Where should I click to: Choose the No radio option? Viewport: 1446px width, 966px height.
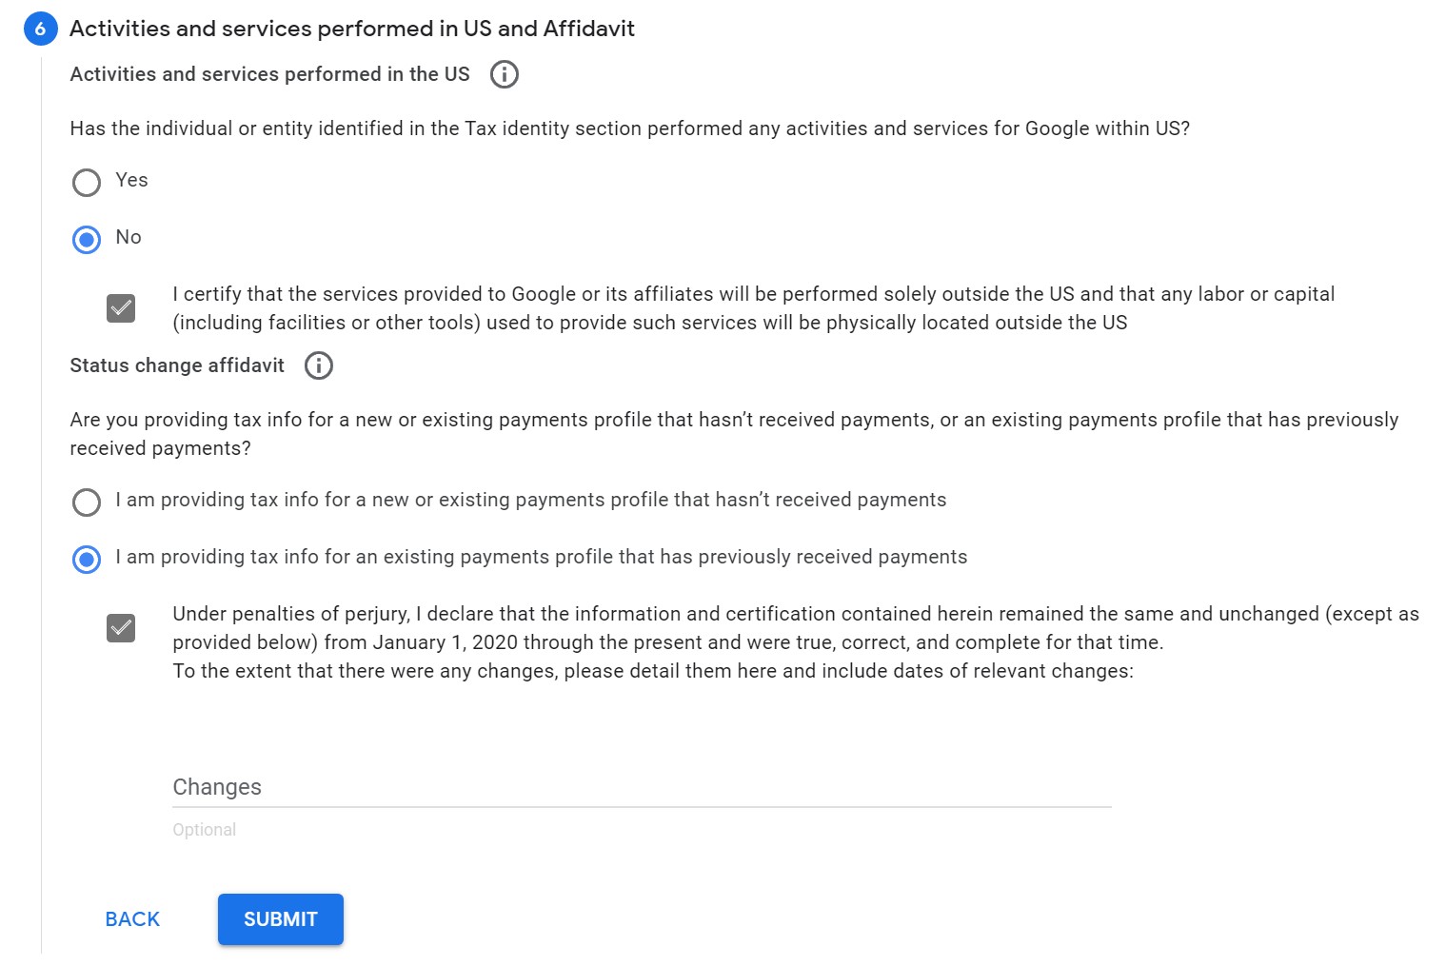coord(87,239)
